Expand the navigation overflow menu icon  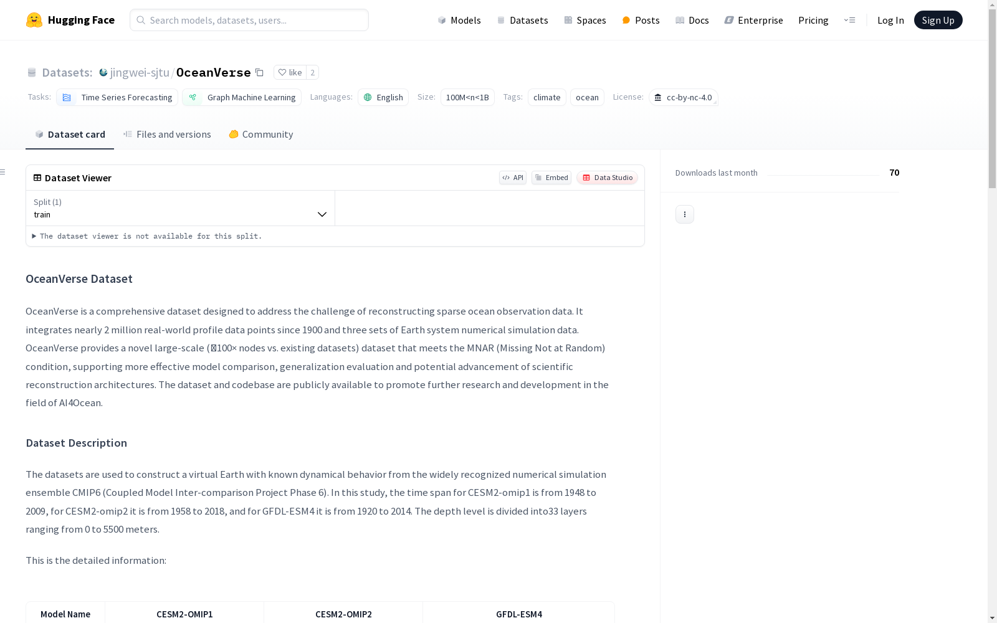849,20
